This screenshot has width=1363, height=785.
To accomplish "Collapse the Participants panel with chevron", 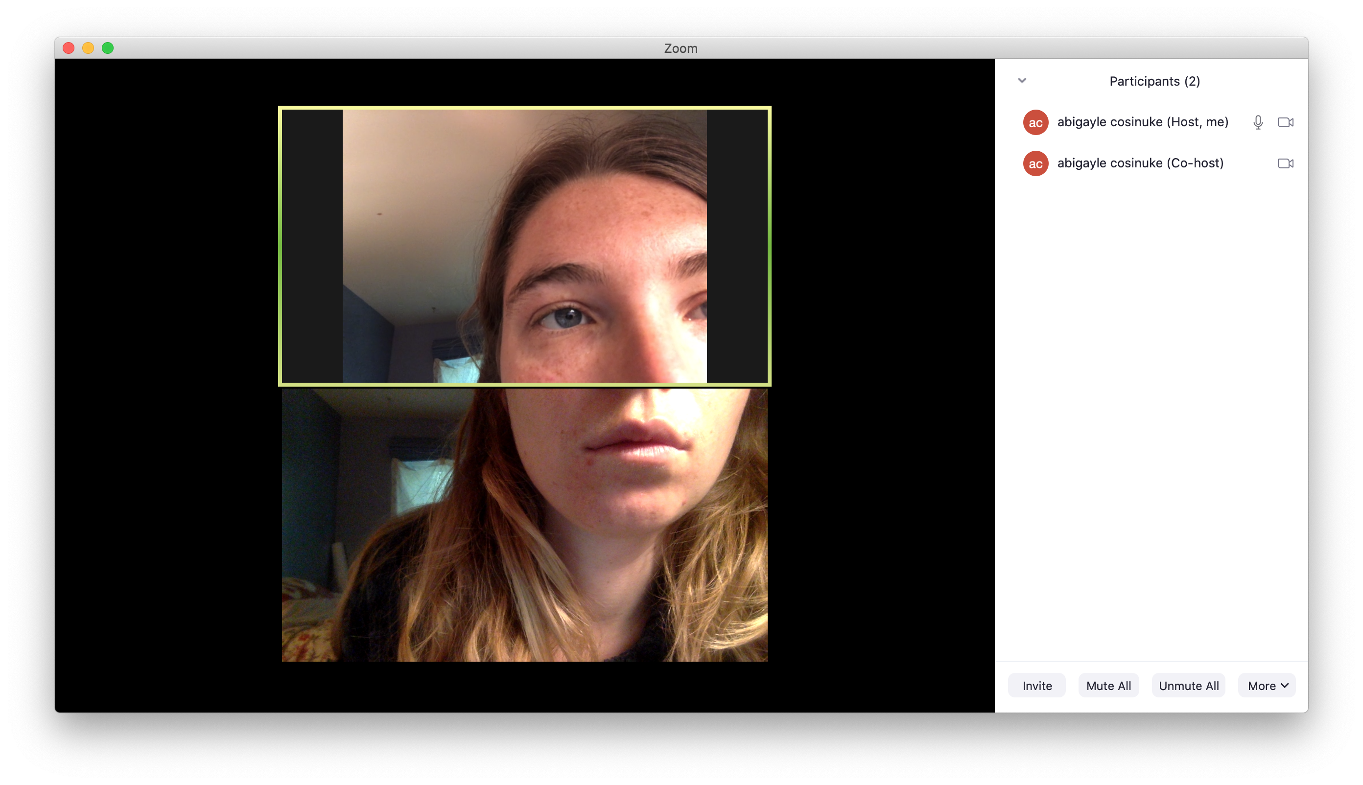I will tap(1022, 81).
